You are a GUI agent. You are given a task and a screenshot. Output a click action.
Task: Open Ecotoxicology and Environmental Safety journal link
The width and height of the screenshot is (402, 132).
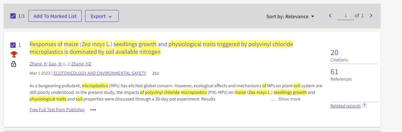[100, 73]
